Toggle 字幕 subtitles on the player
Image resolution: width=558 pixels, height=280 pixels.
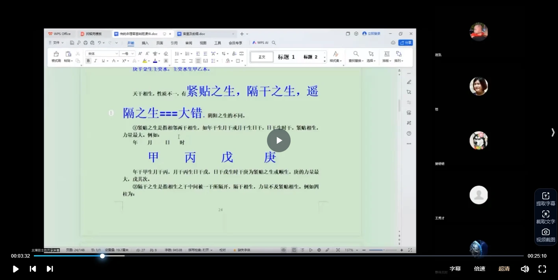pyautogui.click(x=455, y=269)
